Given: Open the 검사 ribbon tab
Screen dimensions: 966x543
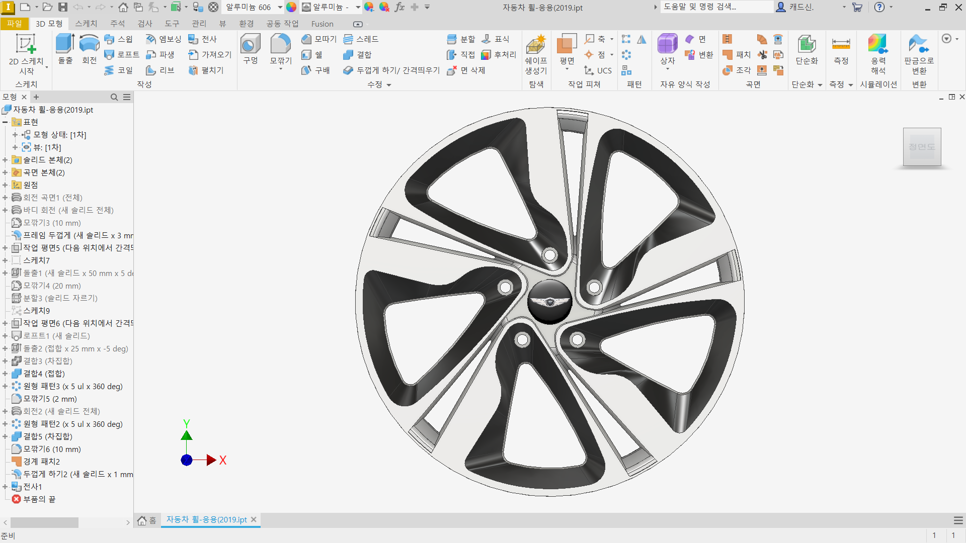Looking at the screenshot, I should 145,24.
